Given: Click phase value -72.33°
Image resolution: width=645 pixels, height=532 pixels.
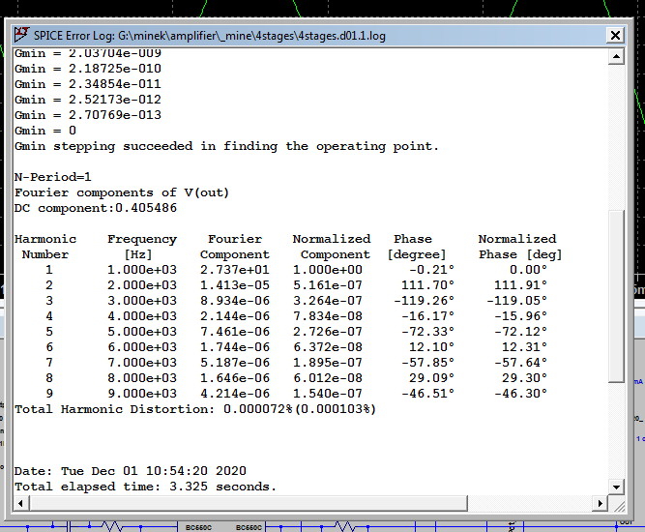Looking at the screenshot, I should (x=427, y=332).
